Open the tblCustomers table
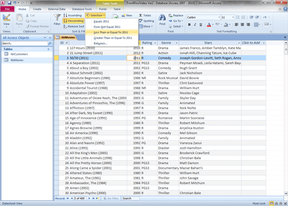Screen dimensions: 288x206 pos(19,54)
